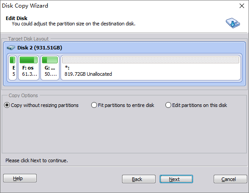This screenshot has width=249, height=193.
Task: Click the disk copy wizard header icon
Action: [233, 23]
